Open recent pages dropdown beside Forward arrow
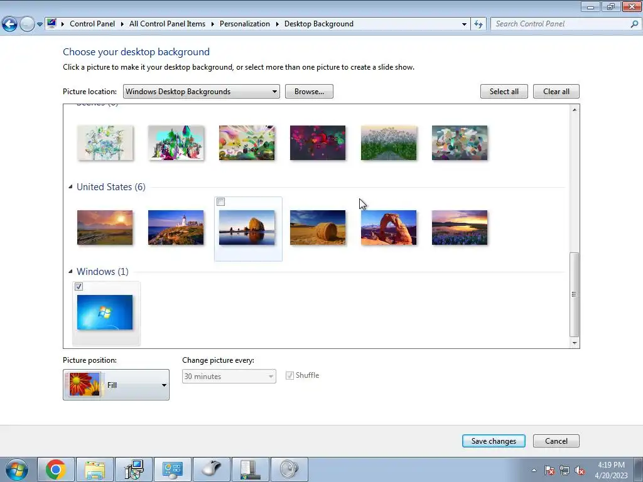This screenshot has width=643, height=482. (40, 24)
